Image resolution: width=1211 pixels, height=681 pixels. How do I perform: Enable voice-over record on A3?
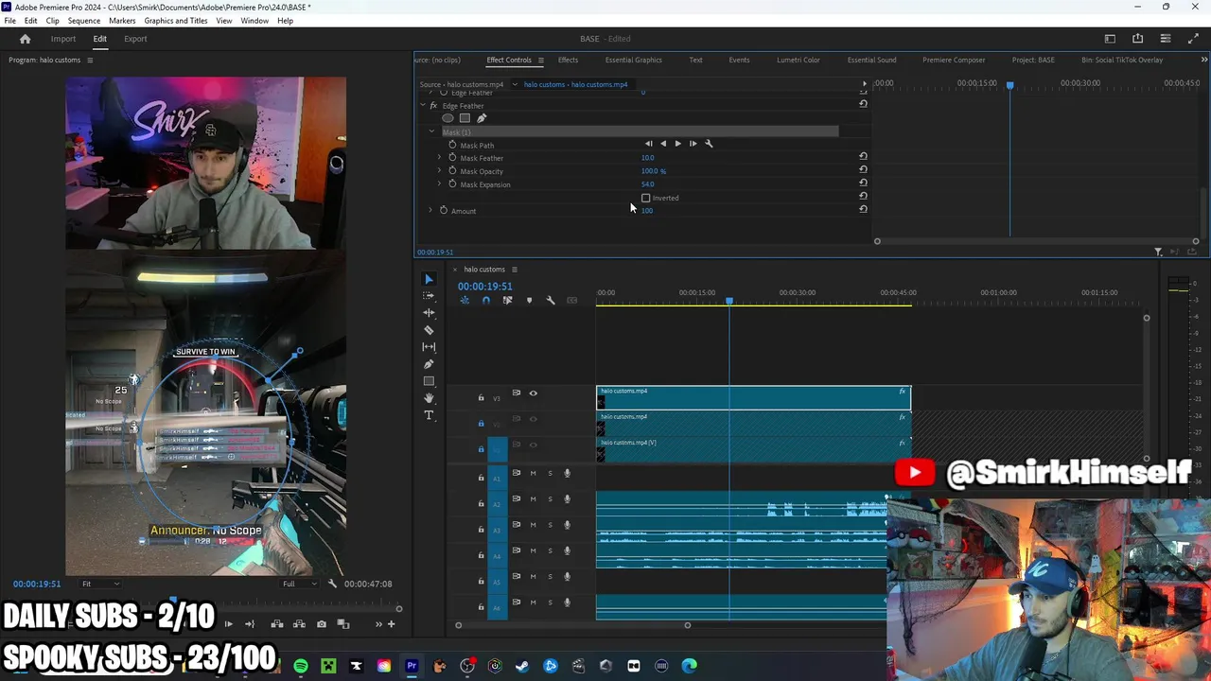[567, 525]
